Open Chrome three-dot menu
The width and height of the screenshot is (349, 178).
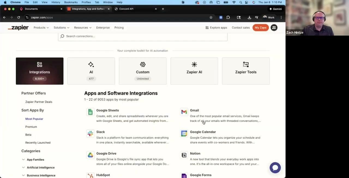[x=281, y=17]
